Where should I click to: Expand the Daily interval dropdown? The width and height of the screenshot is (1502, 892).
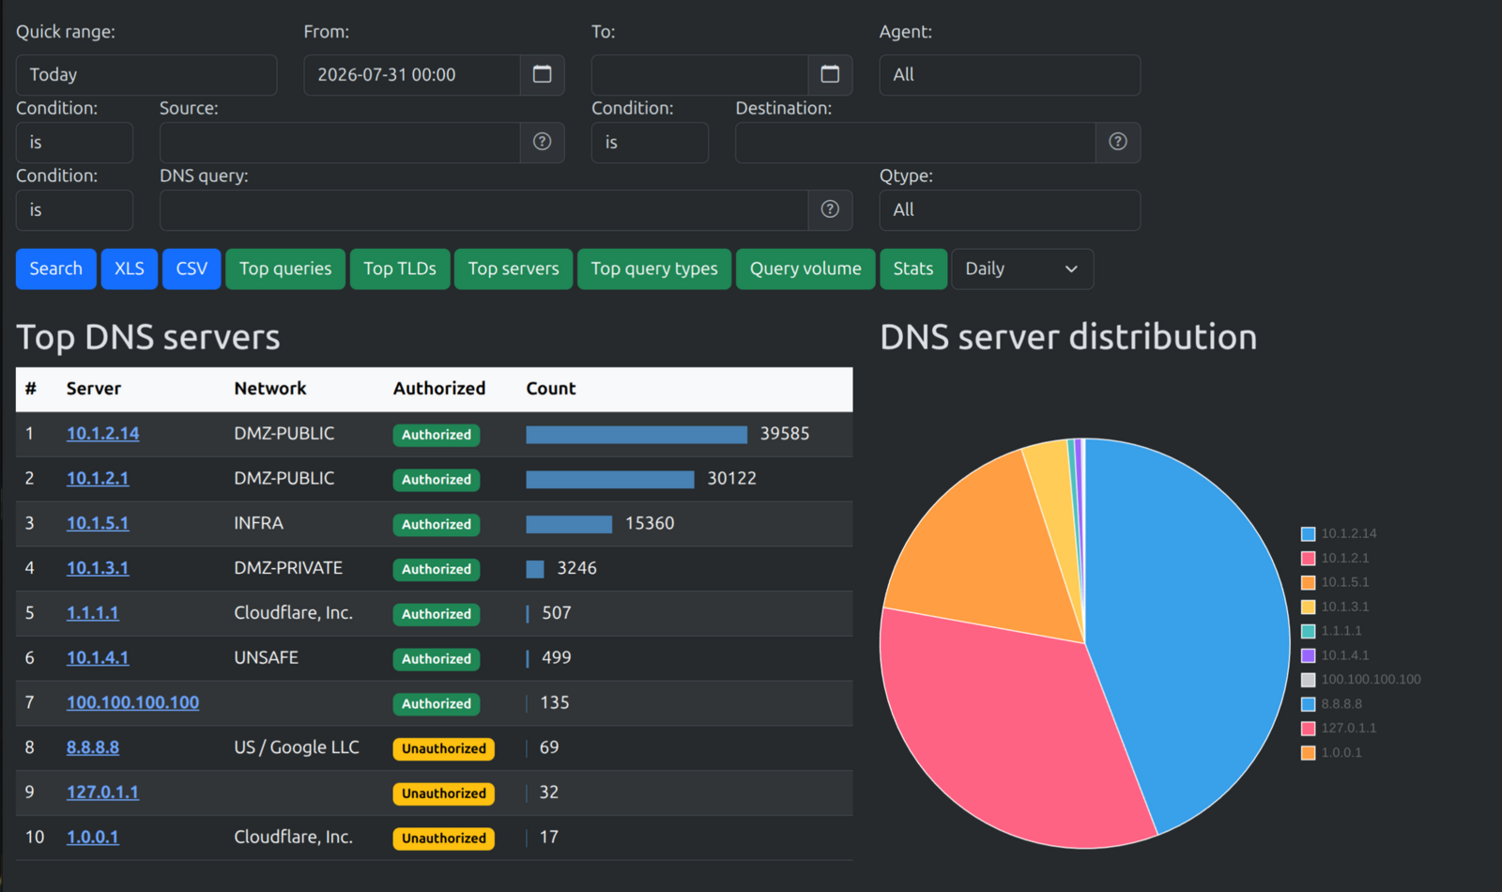point(1022,269)
